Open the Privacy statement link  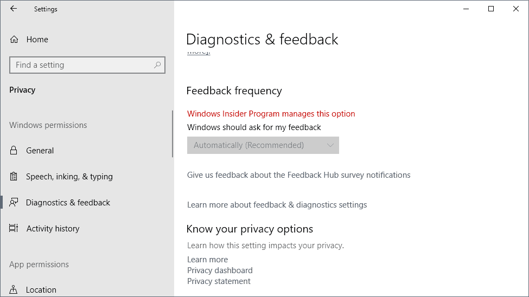219,281
